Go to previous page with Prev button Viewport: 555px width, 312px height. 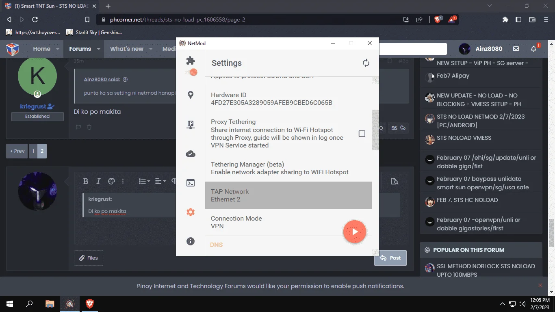17,151
